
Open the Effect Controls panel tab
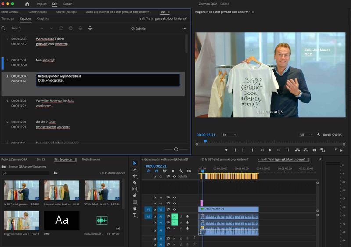coord(10,12)
